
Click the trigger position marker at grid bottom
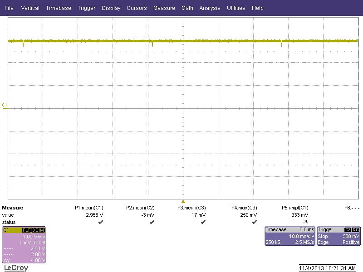[x=183, y=201]
